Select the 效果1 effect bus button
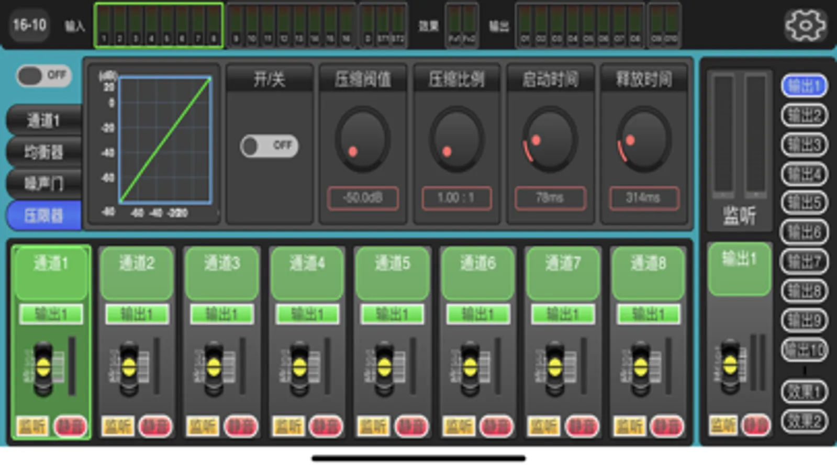Viewport: 837px width, 471px height. 805,391
